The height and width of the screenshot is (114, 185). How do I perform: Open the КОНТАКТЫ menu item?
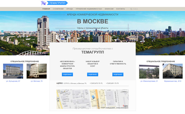(x=120, y=9)
